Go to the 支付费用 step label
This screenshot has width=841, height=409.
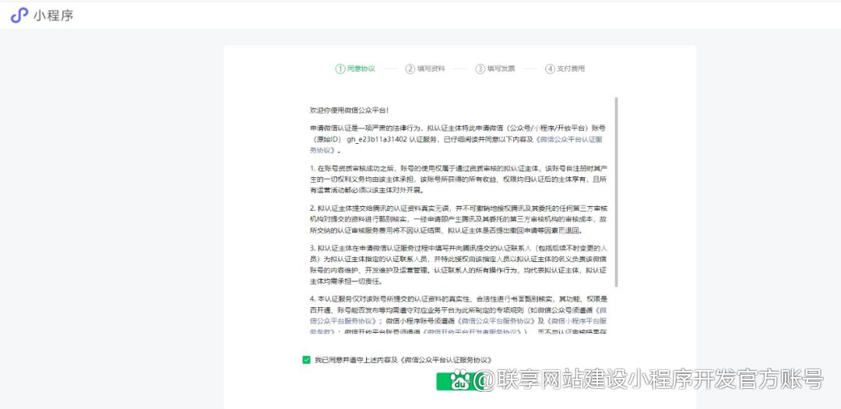tap(571, 68)
